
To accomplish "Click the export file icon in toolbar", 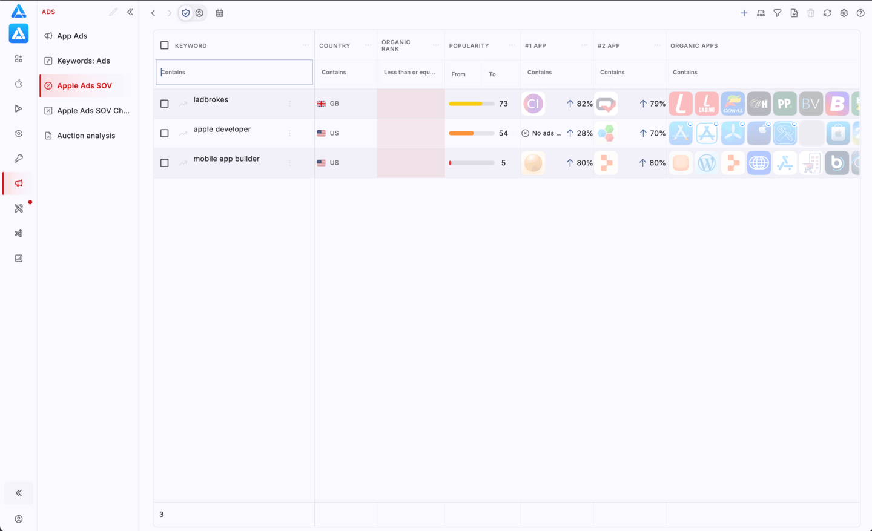I will tap(794, 13).
